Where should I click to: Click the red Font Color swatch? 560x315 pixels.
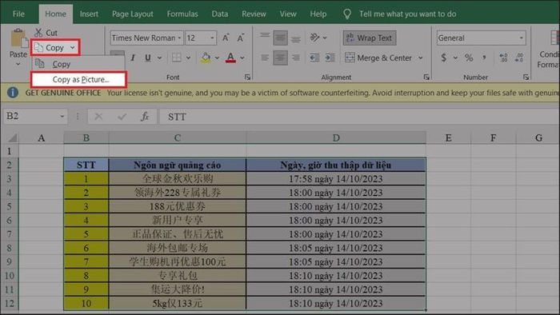point(230,58)
